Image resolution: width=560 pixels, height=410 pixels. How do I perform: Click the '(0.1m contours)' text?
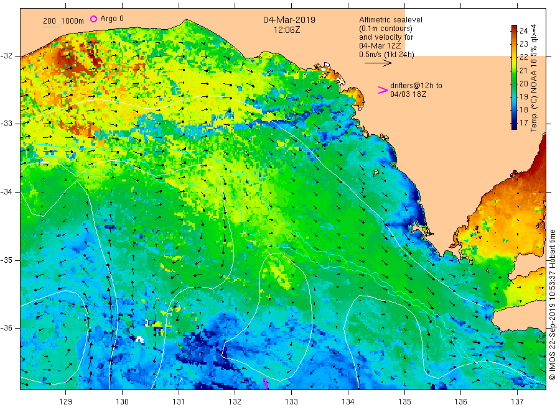coord(386,29)
